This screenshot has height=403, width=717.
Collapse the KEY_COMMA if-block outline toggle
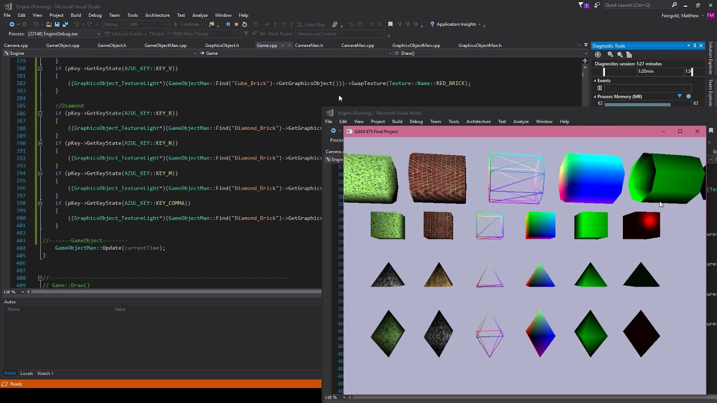tap(40, 203)
